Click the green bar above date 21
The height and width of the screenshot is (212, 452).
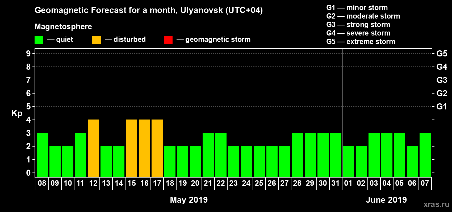tap(208, 155)
